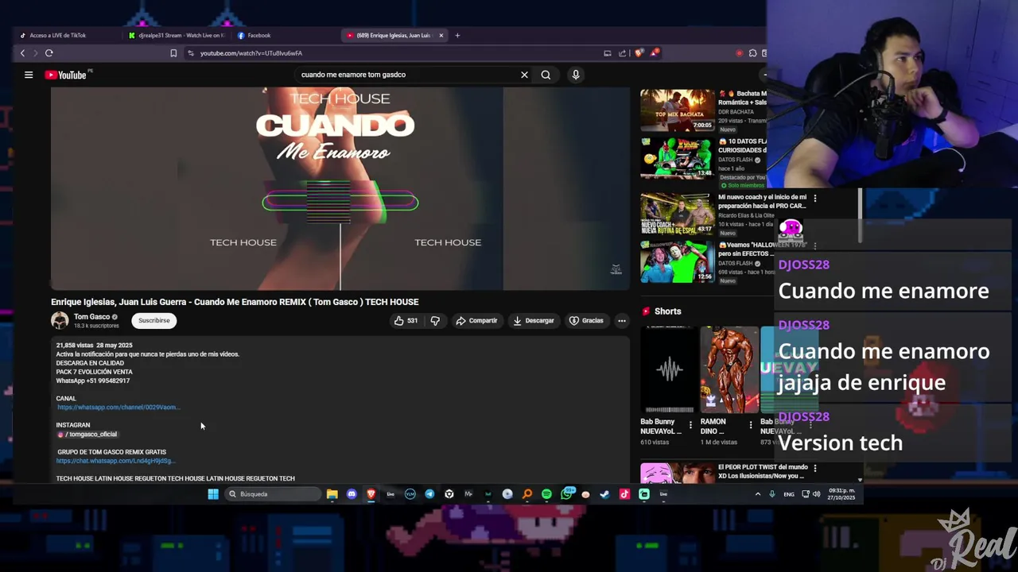Bookmark this page in the browser
The width and height of the screenshot is (1018, 572).
[x=173, y=53]
